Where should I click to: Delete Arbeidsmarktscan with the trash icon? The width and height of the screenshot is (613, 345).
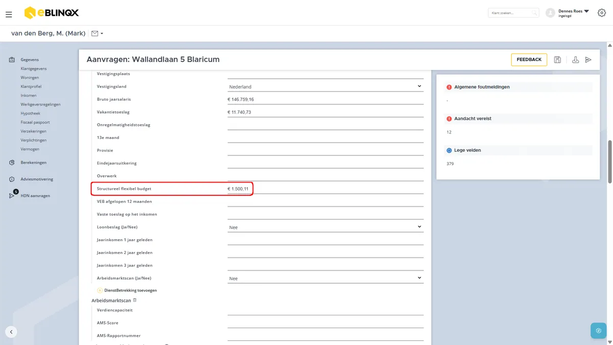pyautogui.click(x=135, y=300)
